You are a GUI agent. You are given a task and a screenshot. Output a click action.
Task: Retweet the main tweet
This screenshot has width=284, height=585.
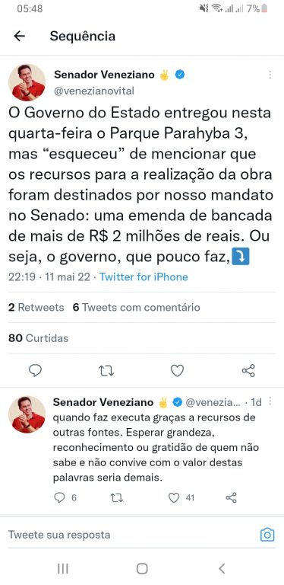pos(106,370)
